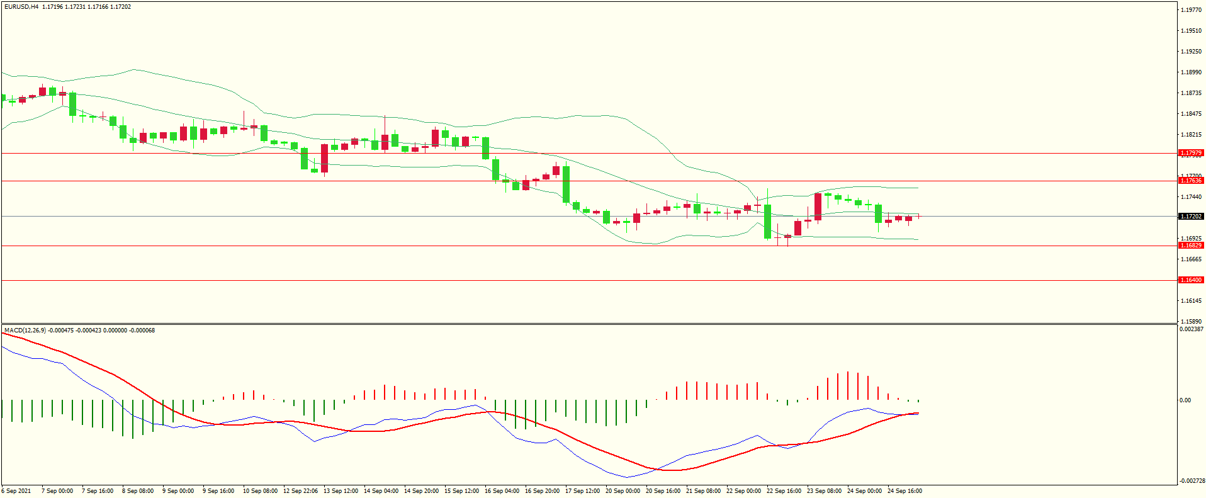
Task: Click the 1.16145 price axis label
Action: point(1191,301)
